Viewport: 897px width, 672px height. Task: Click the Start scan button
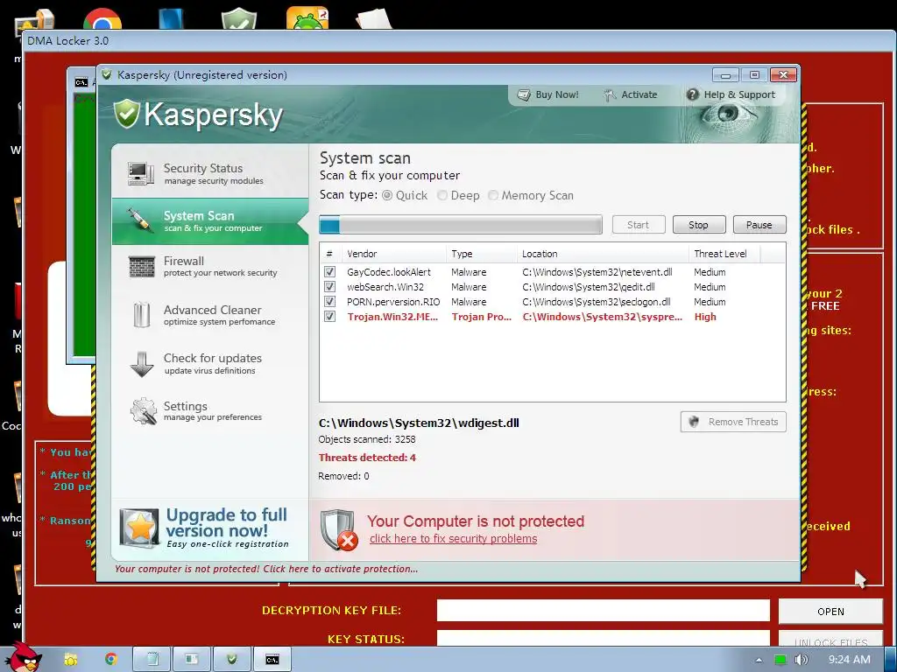(639, 225)
